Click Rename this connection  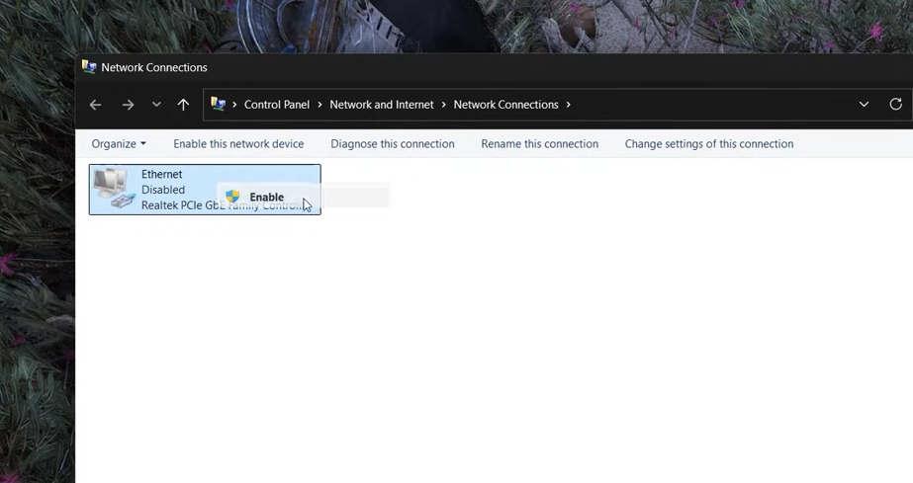[x=539, y=144]
